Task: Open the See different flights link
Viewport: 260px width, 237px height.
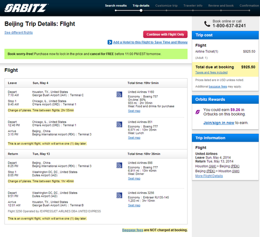Action: (x=19, y=33)
